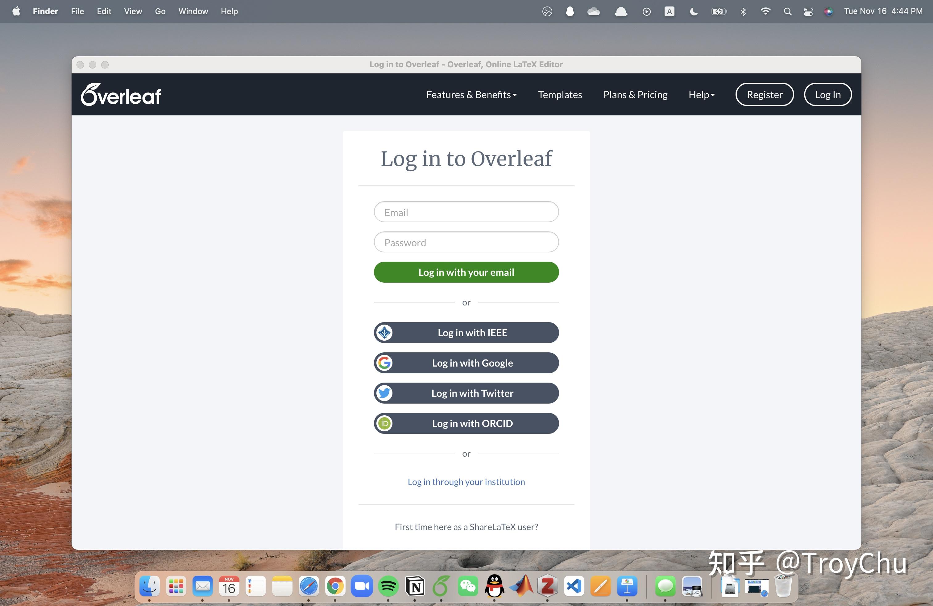This screenshot has height=606, width=933.
Task: Click the ORCID iD icon
Action: click(x=384, y=423)
